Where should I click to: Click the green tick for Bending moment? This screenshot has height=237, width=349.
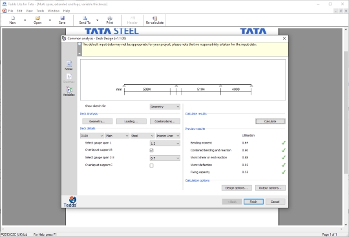(283, 143)
